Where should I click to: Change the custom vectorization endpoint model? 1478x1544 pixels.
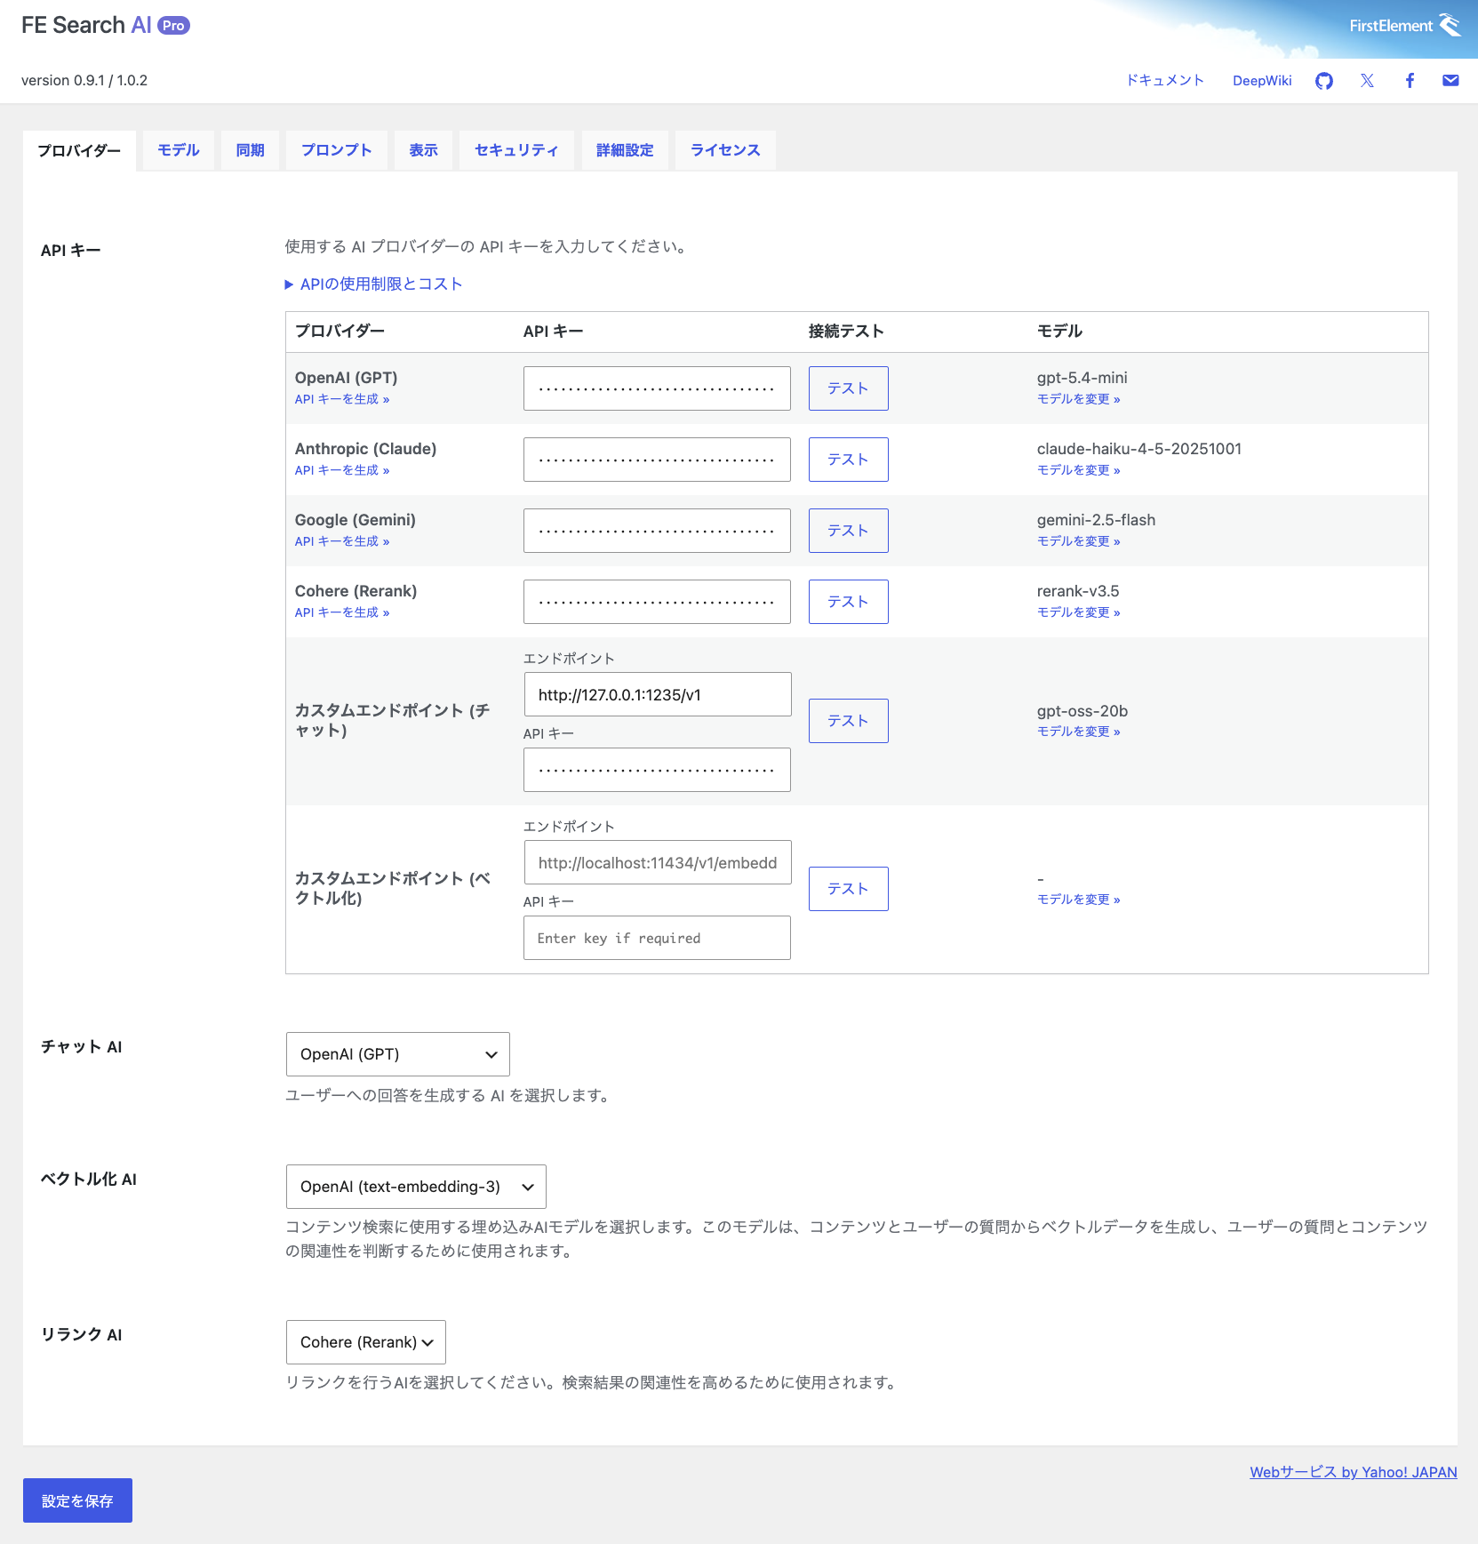click(1078, 900)
